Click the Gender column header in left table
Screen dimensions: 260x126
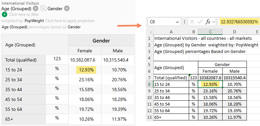pos(101,40)
